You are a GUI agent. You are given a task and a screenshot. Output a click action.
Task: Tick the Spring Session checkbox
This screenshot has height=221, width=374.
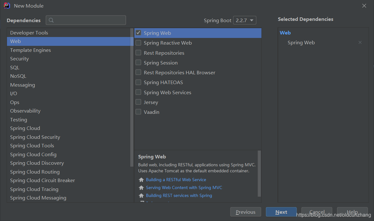pos(138,63)
